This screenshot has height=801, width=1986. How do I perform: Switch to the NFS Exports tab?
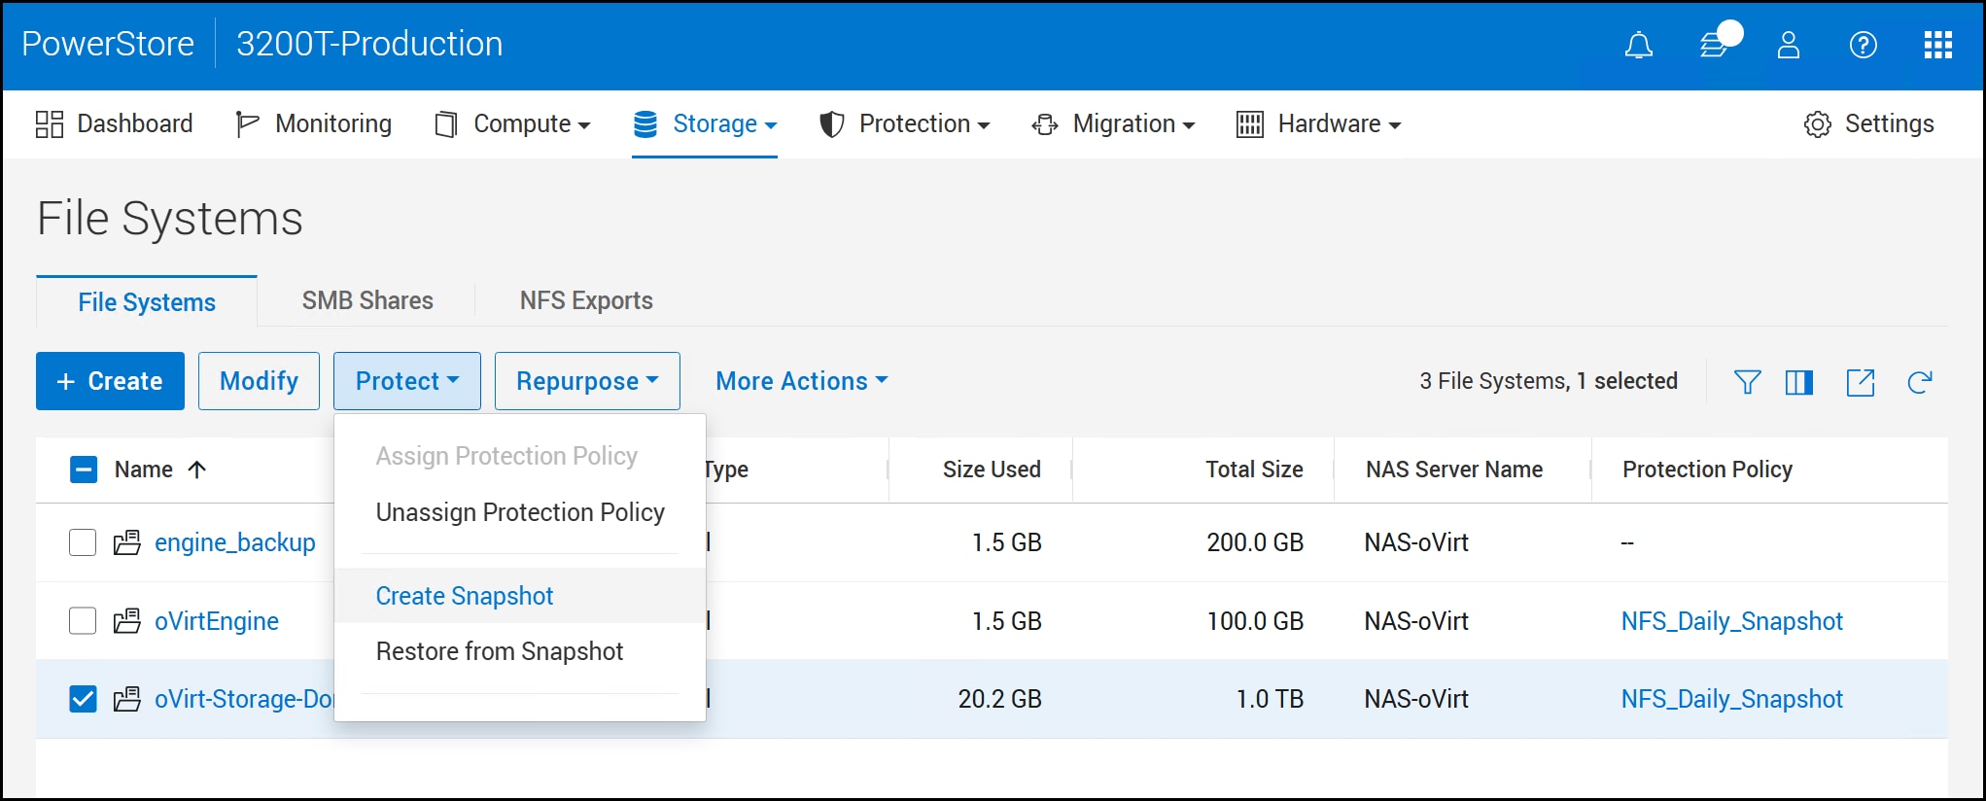pyautogui.click(x=586, y=300)
